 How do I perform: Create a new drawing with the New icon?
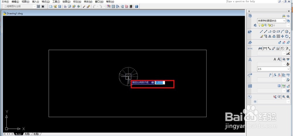[51, 6]
